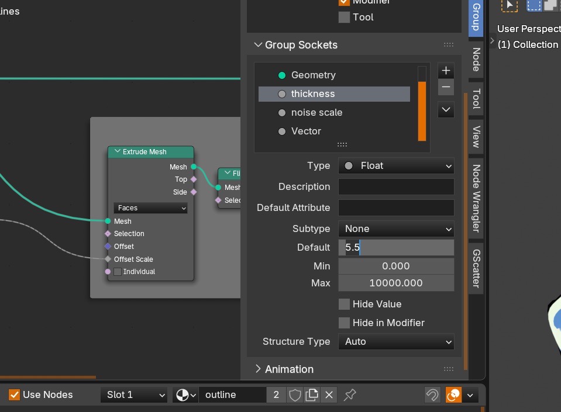Switch to the Tool sidebar tab
This screenshot has width=561, height=412.
476,99
